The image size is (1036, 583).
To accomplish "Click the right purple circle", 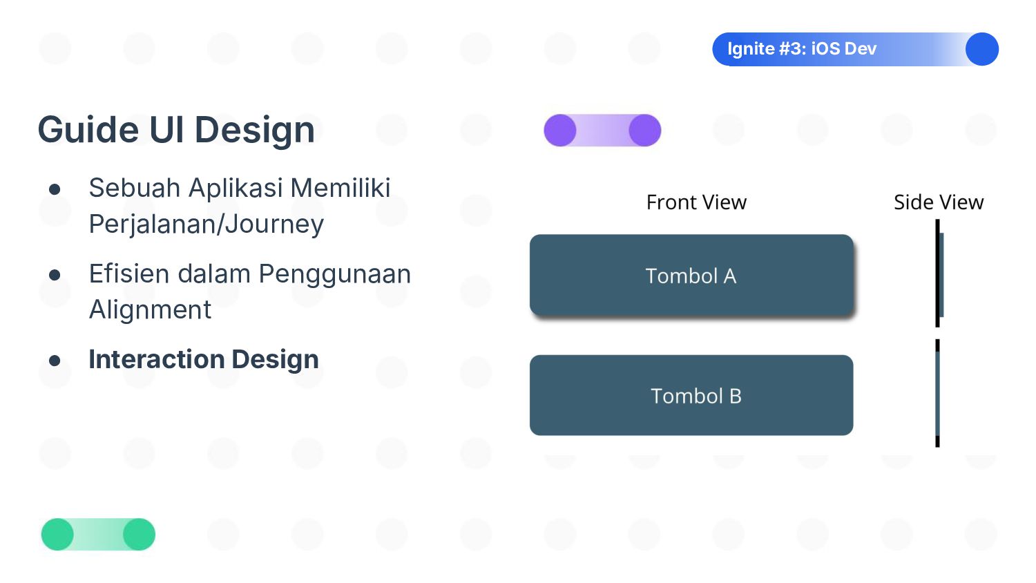I will pyautogui.click(x=645, y=131).
